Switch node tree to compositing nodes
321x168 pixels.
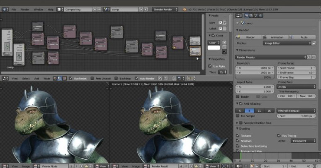tap(60, 78)
